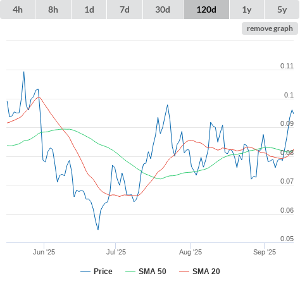Click the green SMA 50 legend marker
The height and width of the screenshot is (288, 300).
pos(130,272)
